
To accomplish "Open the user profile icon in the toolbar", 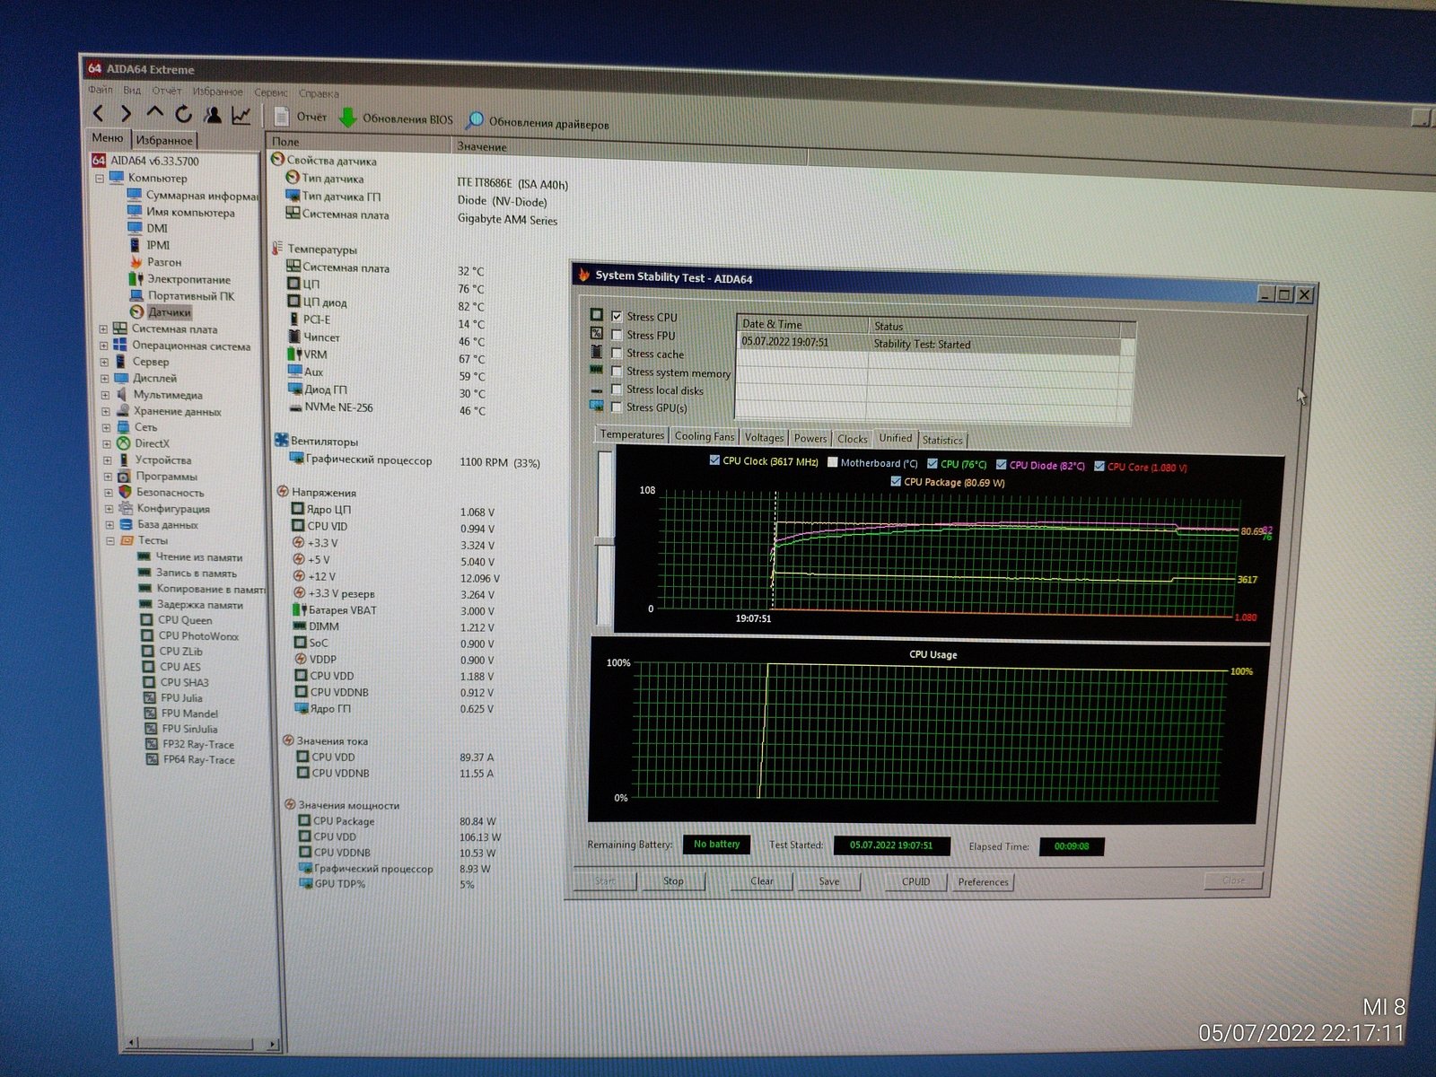I will tap(213, 115).
